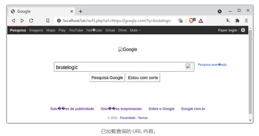
Task: Open Privacidade footer link
Action: coord(128,118)
